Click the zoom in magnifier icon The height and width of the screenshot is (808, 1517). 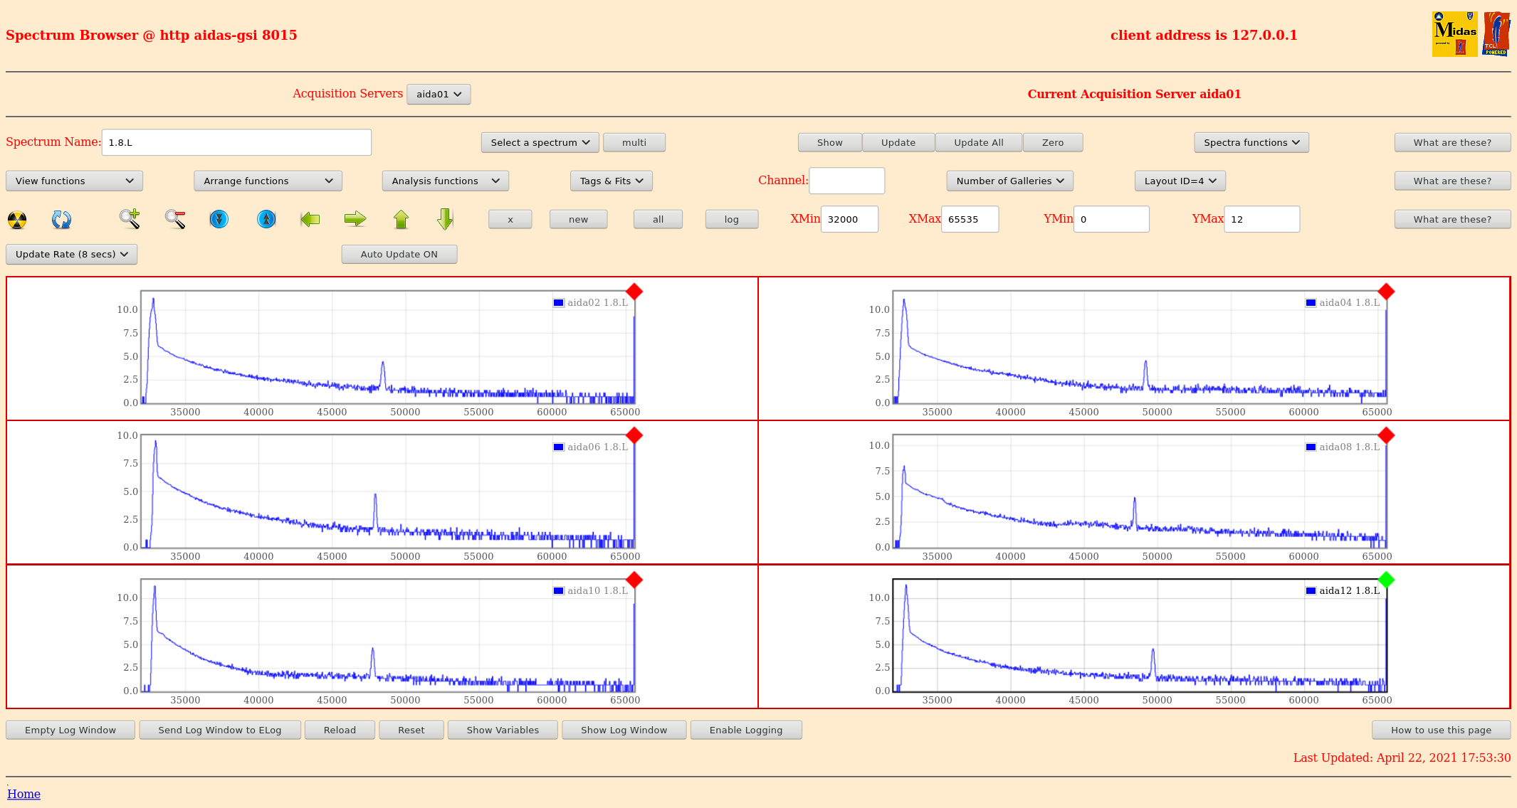click(130, 219)
